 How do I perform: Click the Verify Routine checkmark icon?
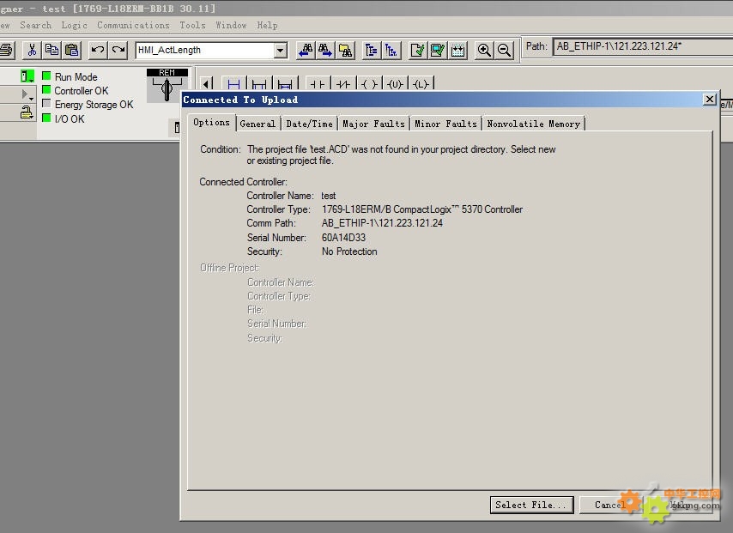click(x=417, y=50)
